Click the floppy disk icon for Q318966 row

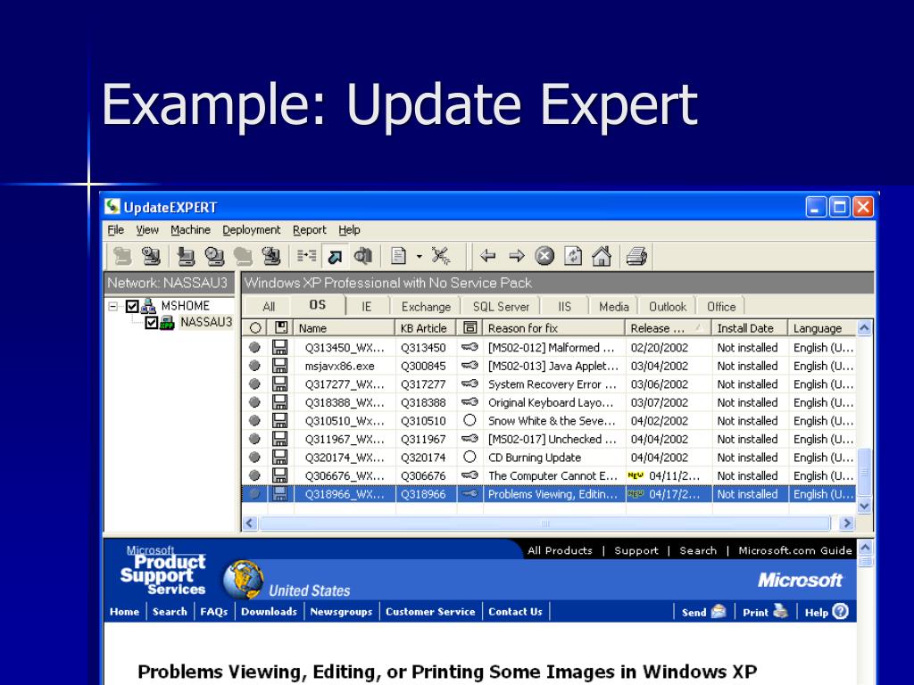279,494
